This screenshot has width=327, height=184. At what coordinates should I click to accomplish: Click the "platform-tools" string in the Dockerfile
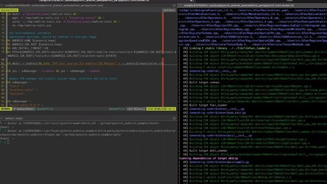(21, 90)
